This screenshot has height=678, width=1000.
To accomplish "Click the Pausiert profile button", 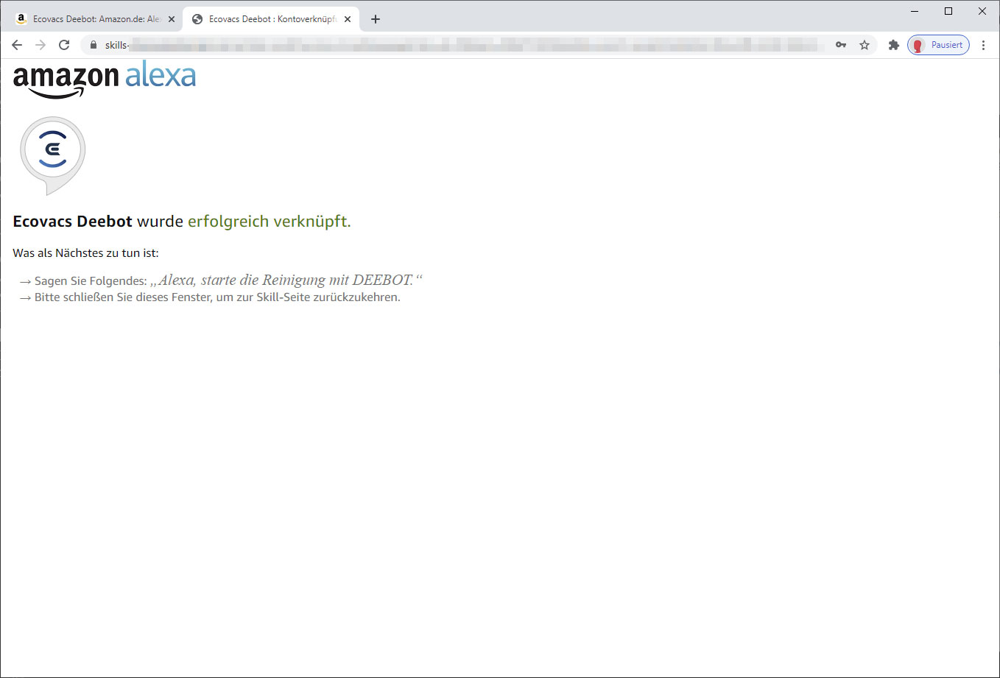I will [x=938, y=45].
